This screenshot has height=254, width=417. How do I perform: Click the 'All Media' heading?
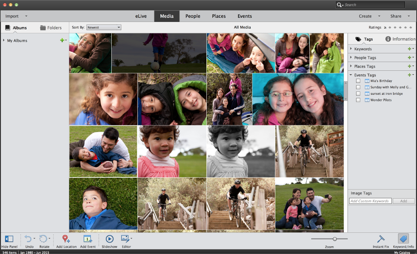[x=242, y=27]
